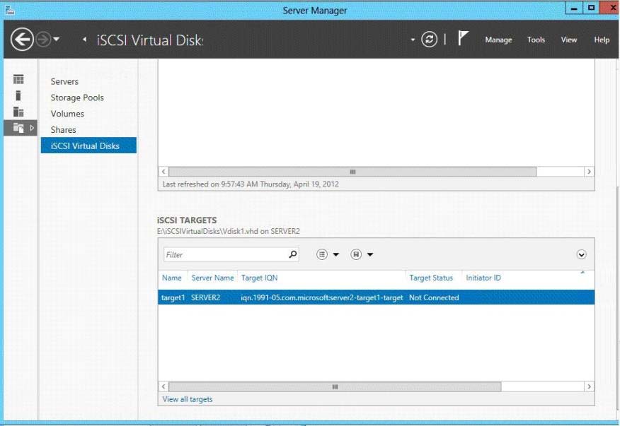Open dropdown arrow next to saved queries icon
Screen dimensions: 620x426
370,254
